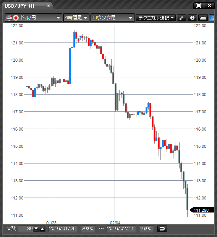Open the ロウソク足 chart type dropdown
The height and width of the screenshot is (237, 217).
pos(112,18)
